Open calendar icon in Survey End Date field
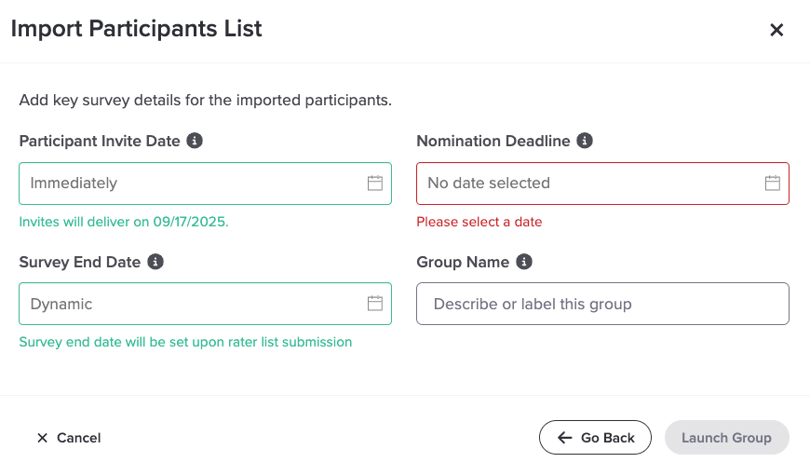The image size is (810, 476). 375,304
